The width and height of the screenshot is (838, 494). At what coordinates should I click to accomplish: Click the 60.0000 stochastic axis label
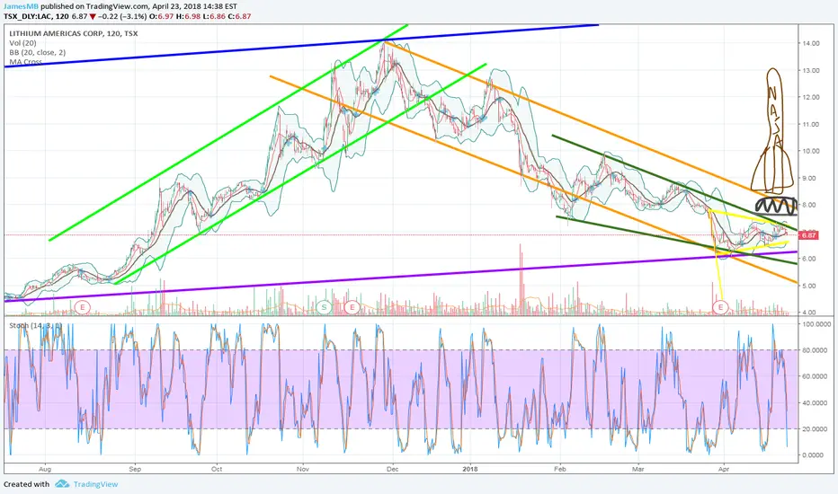(x=814, y=376)
